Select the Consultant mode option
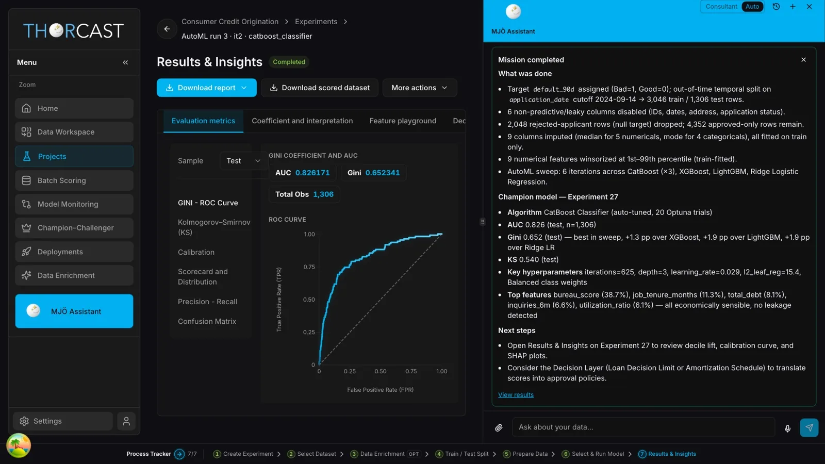Viewport: 825px width, 464px height. (x=721, y=7)
